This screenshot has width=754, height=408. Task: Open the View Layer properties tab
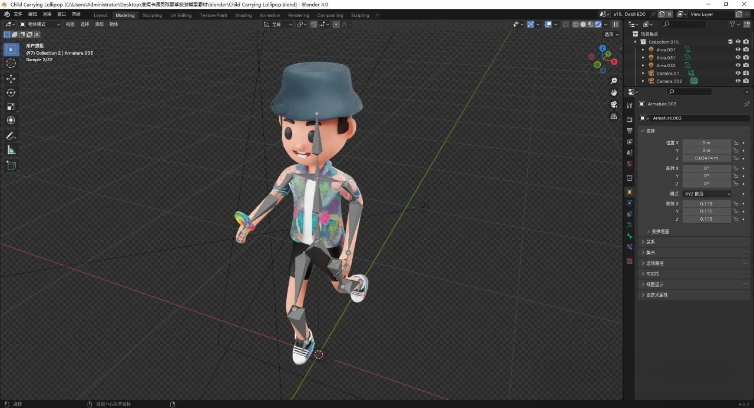click(629, 142)
